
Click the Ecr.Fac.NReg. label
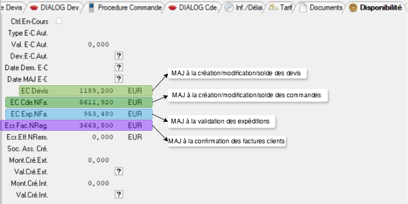26,126
